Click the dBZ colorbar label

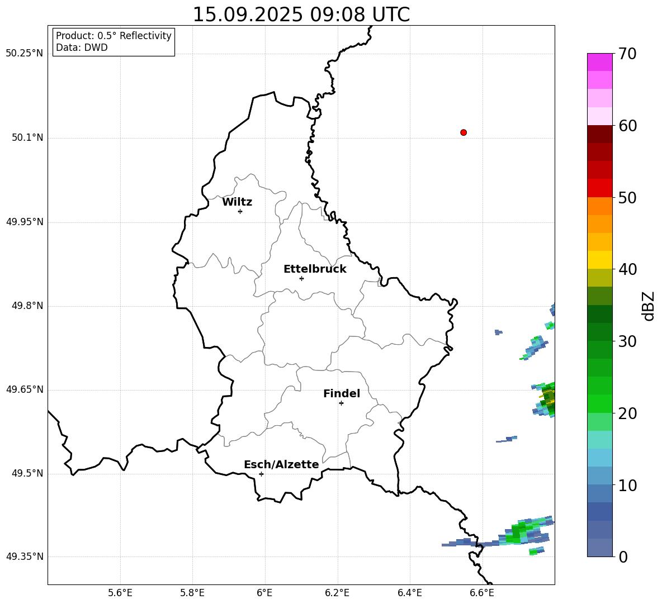(648, 306)
